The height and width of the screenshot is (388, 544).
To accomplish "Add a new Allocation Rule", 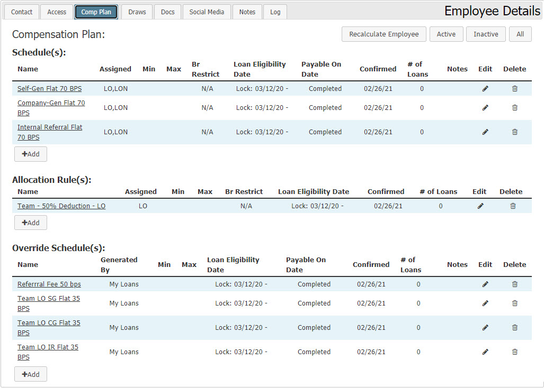I will 31,223.
